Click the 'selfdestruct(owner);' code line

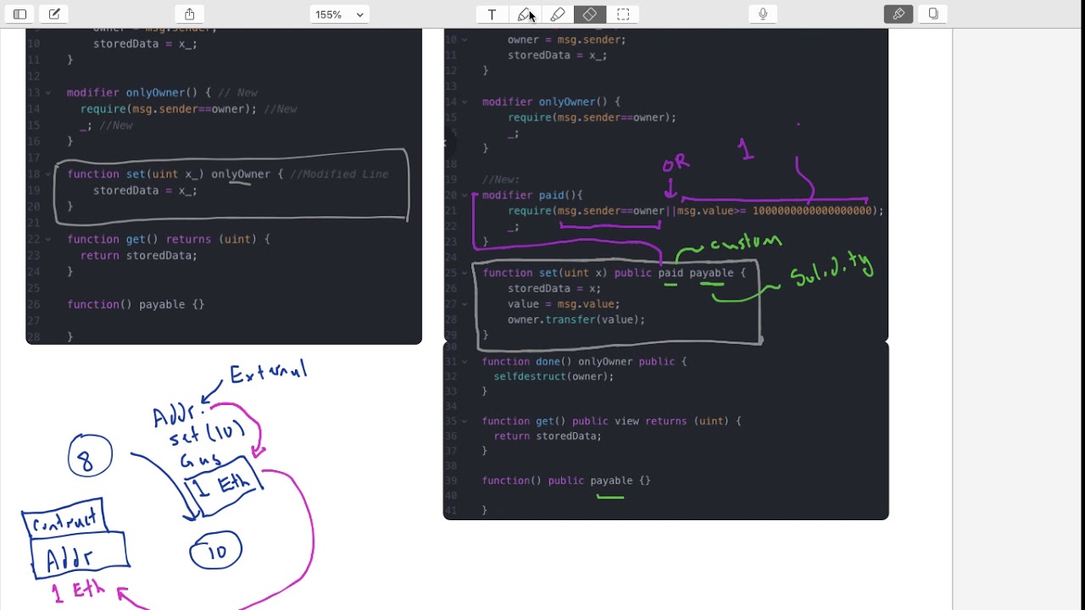click(x=554, y=376)
